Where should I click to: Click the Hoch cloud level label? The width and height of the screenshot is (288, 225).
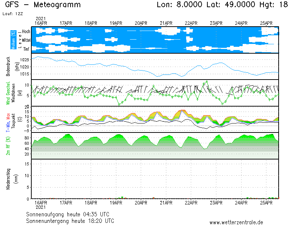coord(26,32)
